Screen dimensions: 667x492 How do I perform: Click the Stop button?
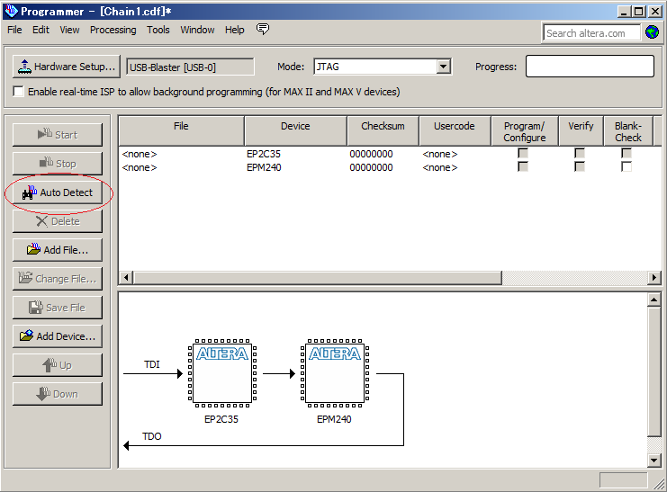pos(58,164)
